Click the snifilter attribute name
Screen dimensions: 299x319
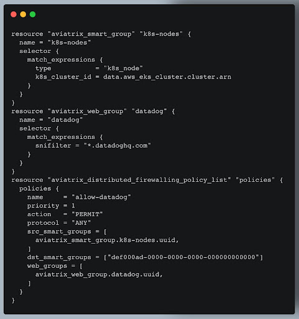[x=53, y=146]
